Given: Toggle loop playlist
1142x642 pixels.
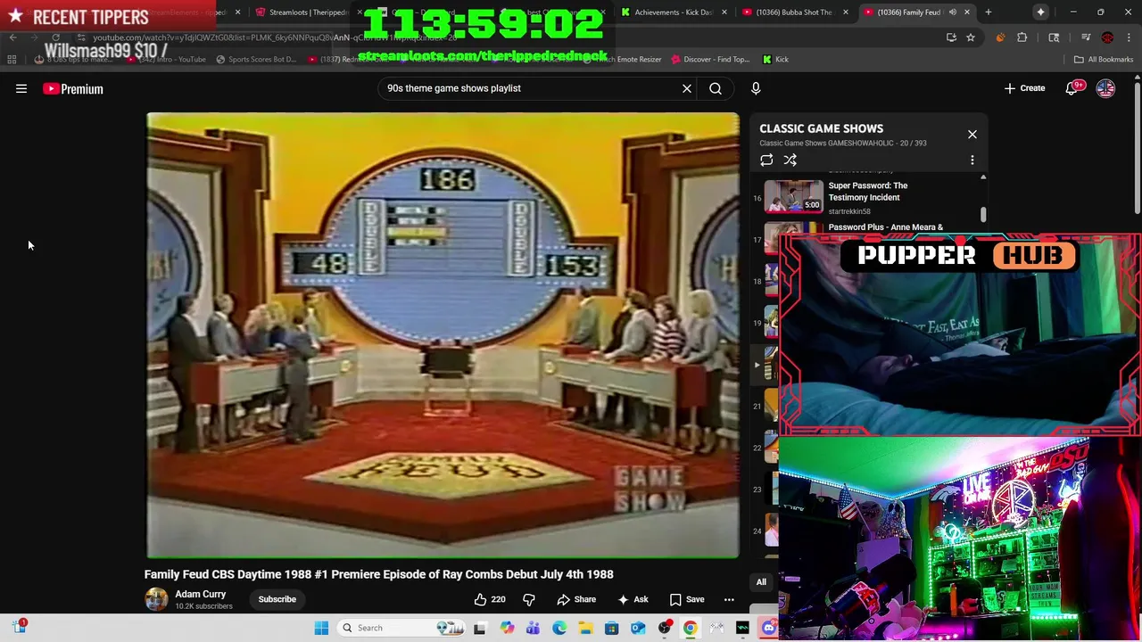Looking at the screenshot, I should (766, 160).
